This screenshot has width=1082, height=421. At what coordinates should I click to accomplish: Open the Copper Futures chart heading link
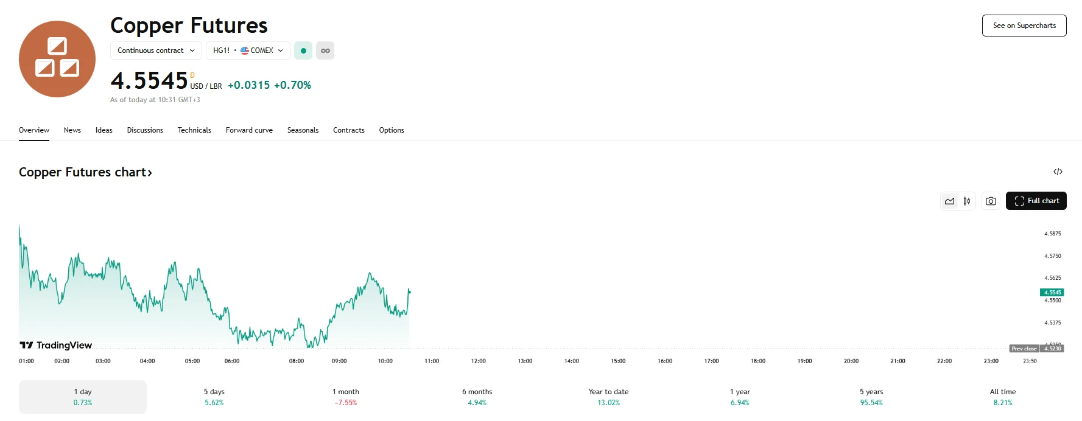coord(85,172)
